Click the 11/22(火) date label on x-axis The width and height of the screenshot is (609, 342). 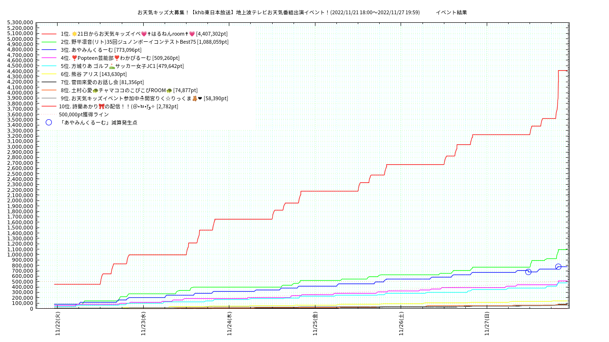(x=58, y=324)
